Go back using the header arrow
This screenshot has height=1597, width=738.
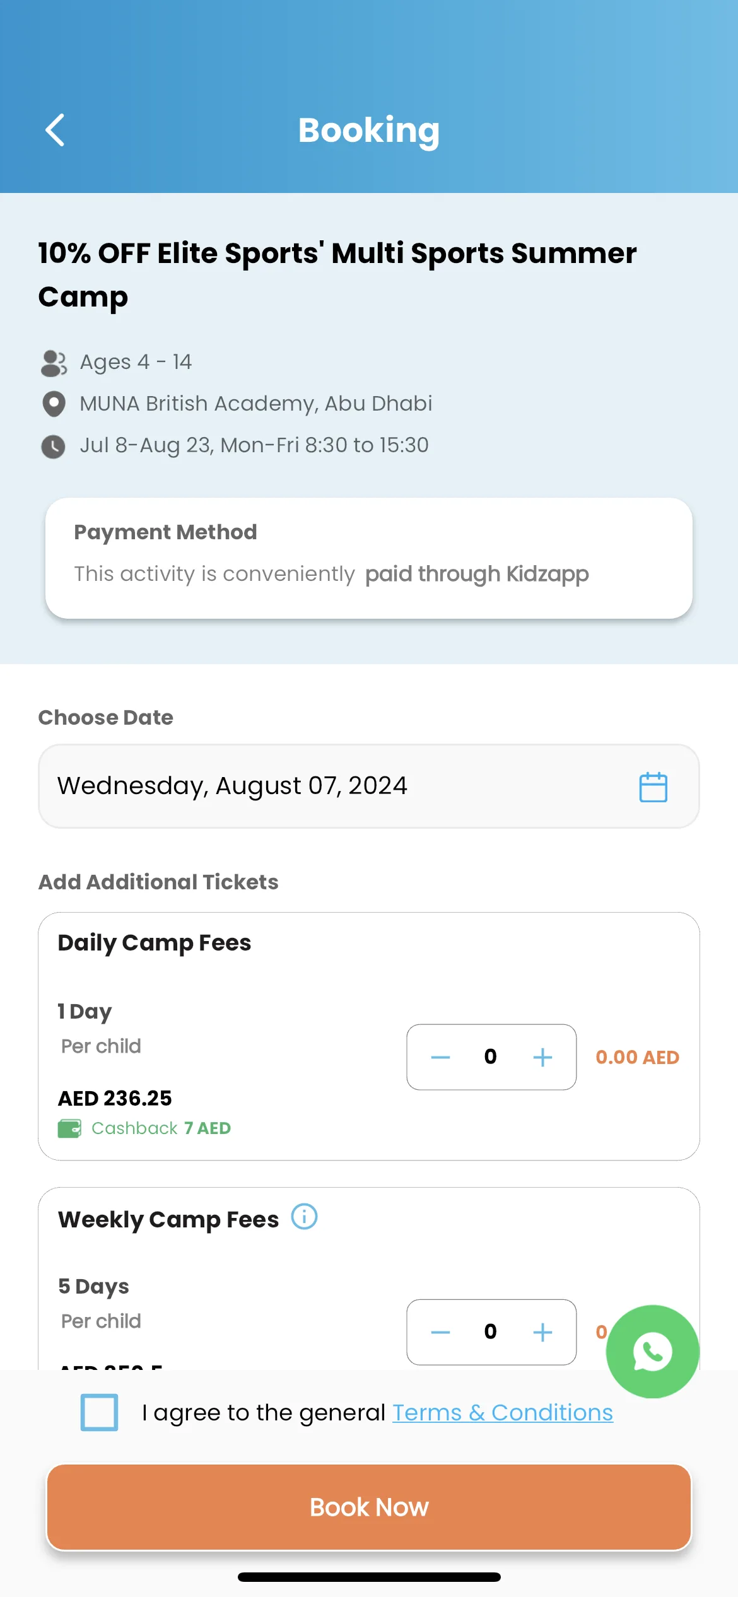(x=56, y=130)
